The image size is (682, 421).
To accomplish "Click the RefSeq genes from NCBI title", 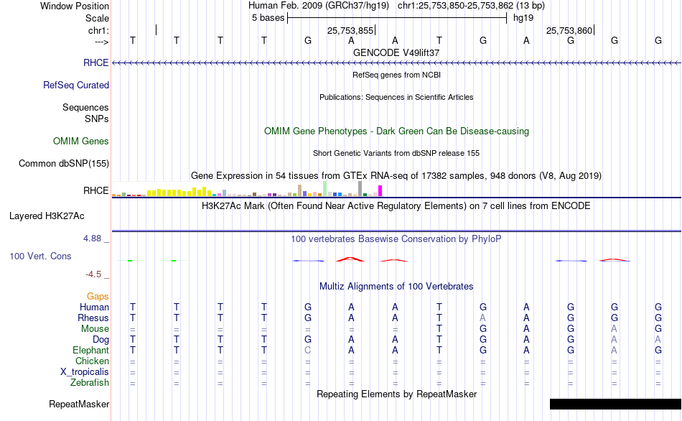I will click(x=396, y=75).
